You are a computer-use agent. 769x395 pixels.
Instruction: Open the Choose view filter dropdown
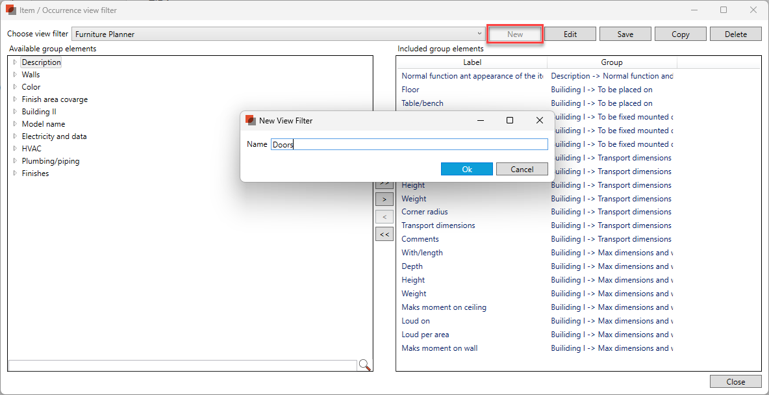(480, 34)
